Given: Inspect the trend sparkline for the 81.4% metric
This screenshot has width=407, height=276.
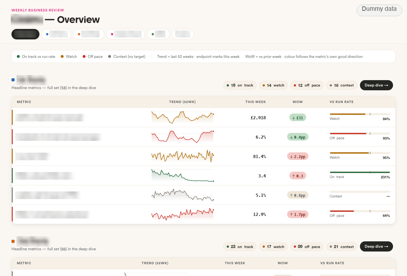Looking at the screenshot, I should click(183, 156).
